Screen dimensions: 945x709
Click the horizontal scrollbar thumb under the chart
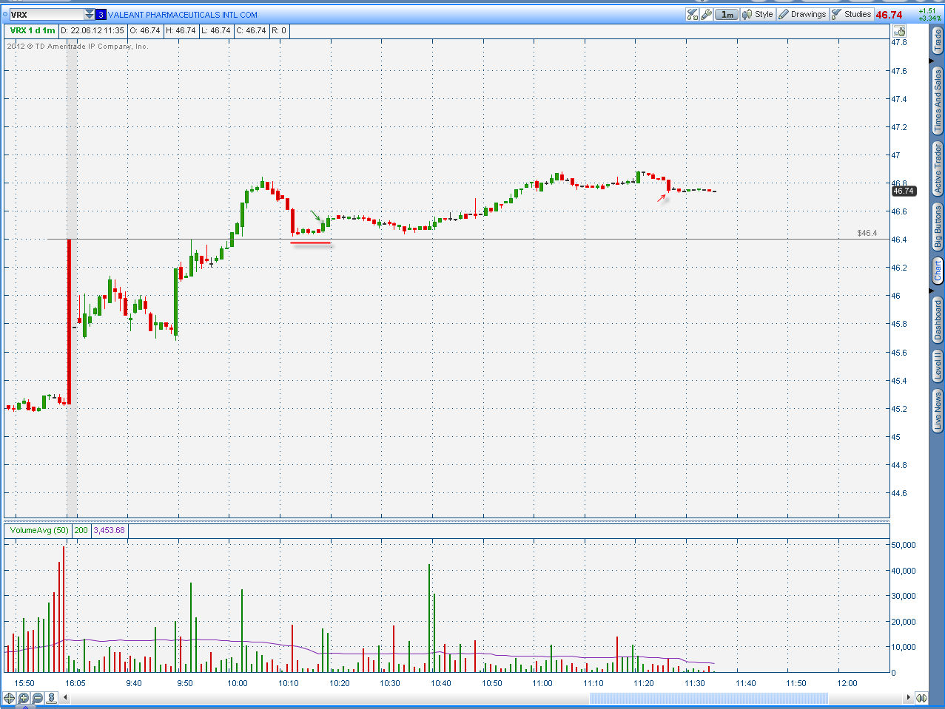(709, 698)
